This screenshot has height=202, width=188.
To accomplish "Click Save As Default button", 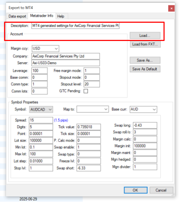I will [x=145, y=69].
